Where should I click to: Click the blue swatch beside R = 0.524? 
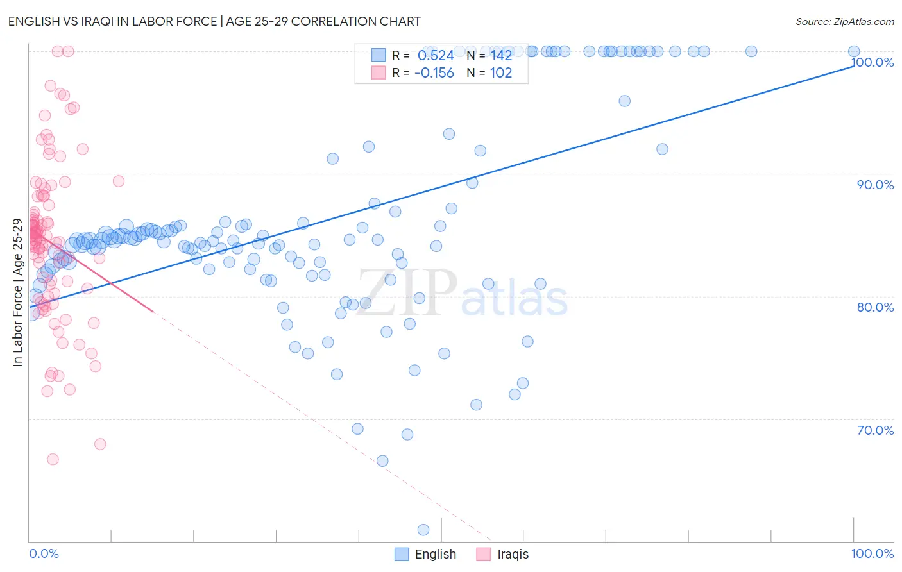tap(379, 55)
